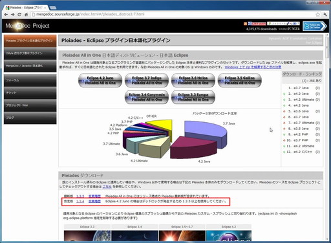Click the Pleiades ダウンロード section heading
Image resolution: width=331 pixels, height=243 pixels.
click(83, 176)
